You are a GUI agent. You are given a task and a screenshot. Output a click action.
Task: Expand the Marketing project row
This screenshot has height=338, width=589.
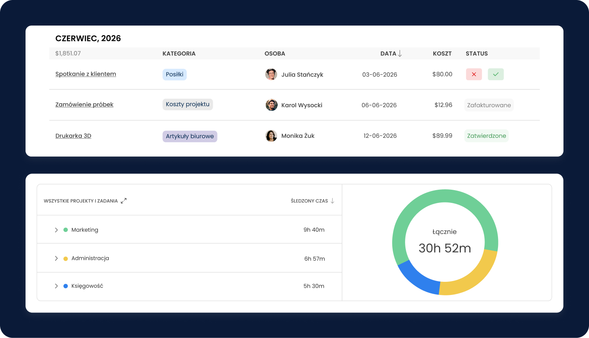56,230
